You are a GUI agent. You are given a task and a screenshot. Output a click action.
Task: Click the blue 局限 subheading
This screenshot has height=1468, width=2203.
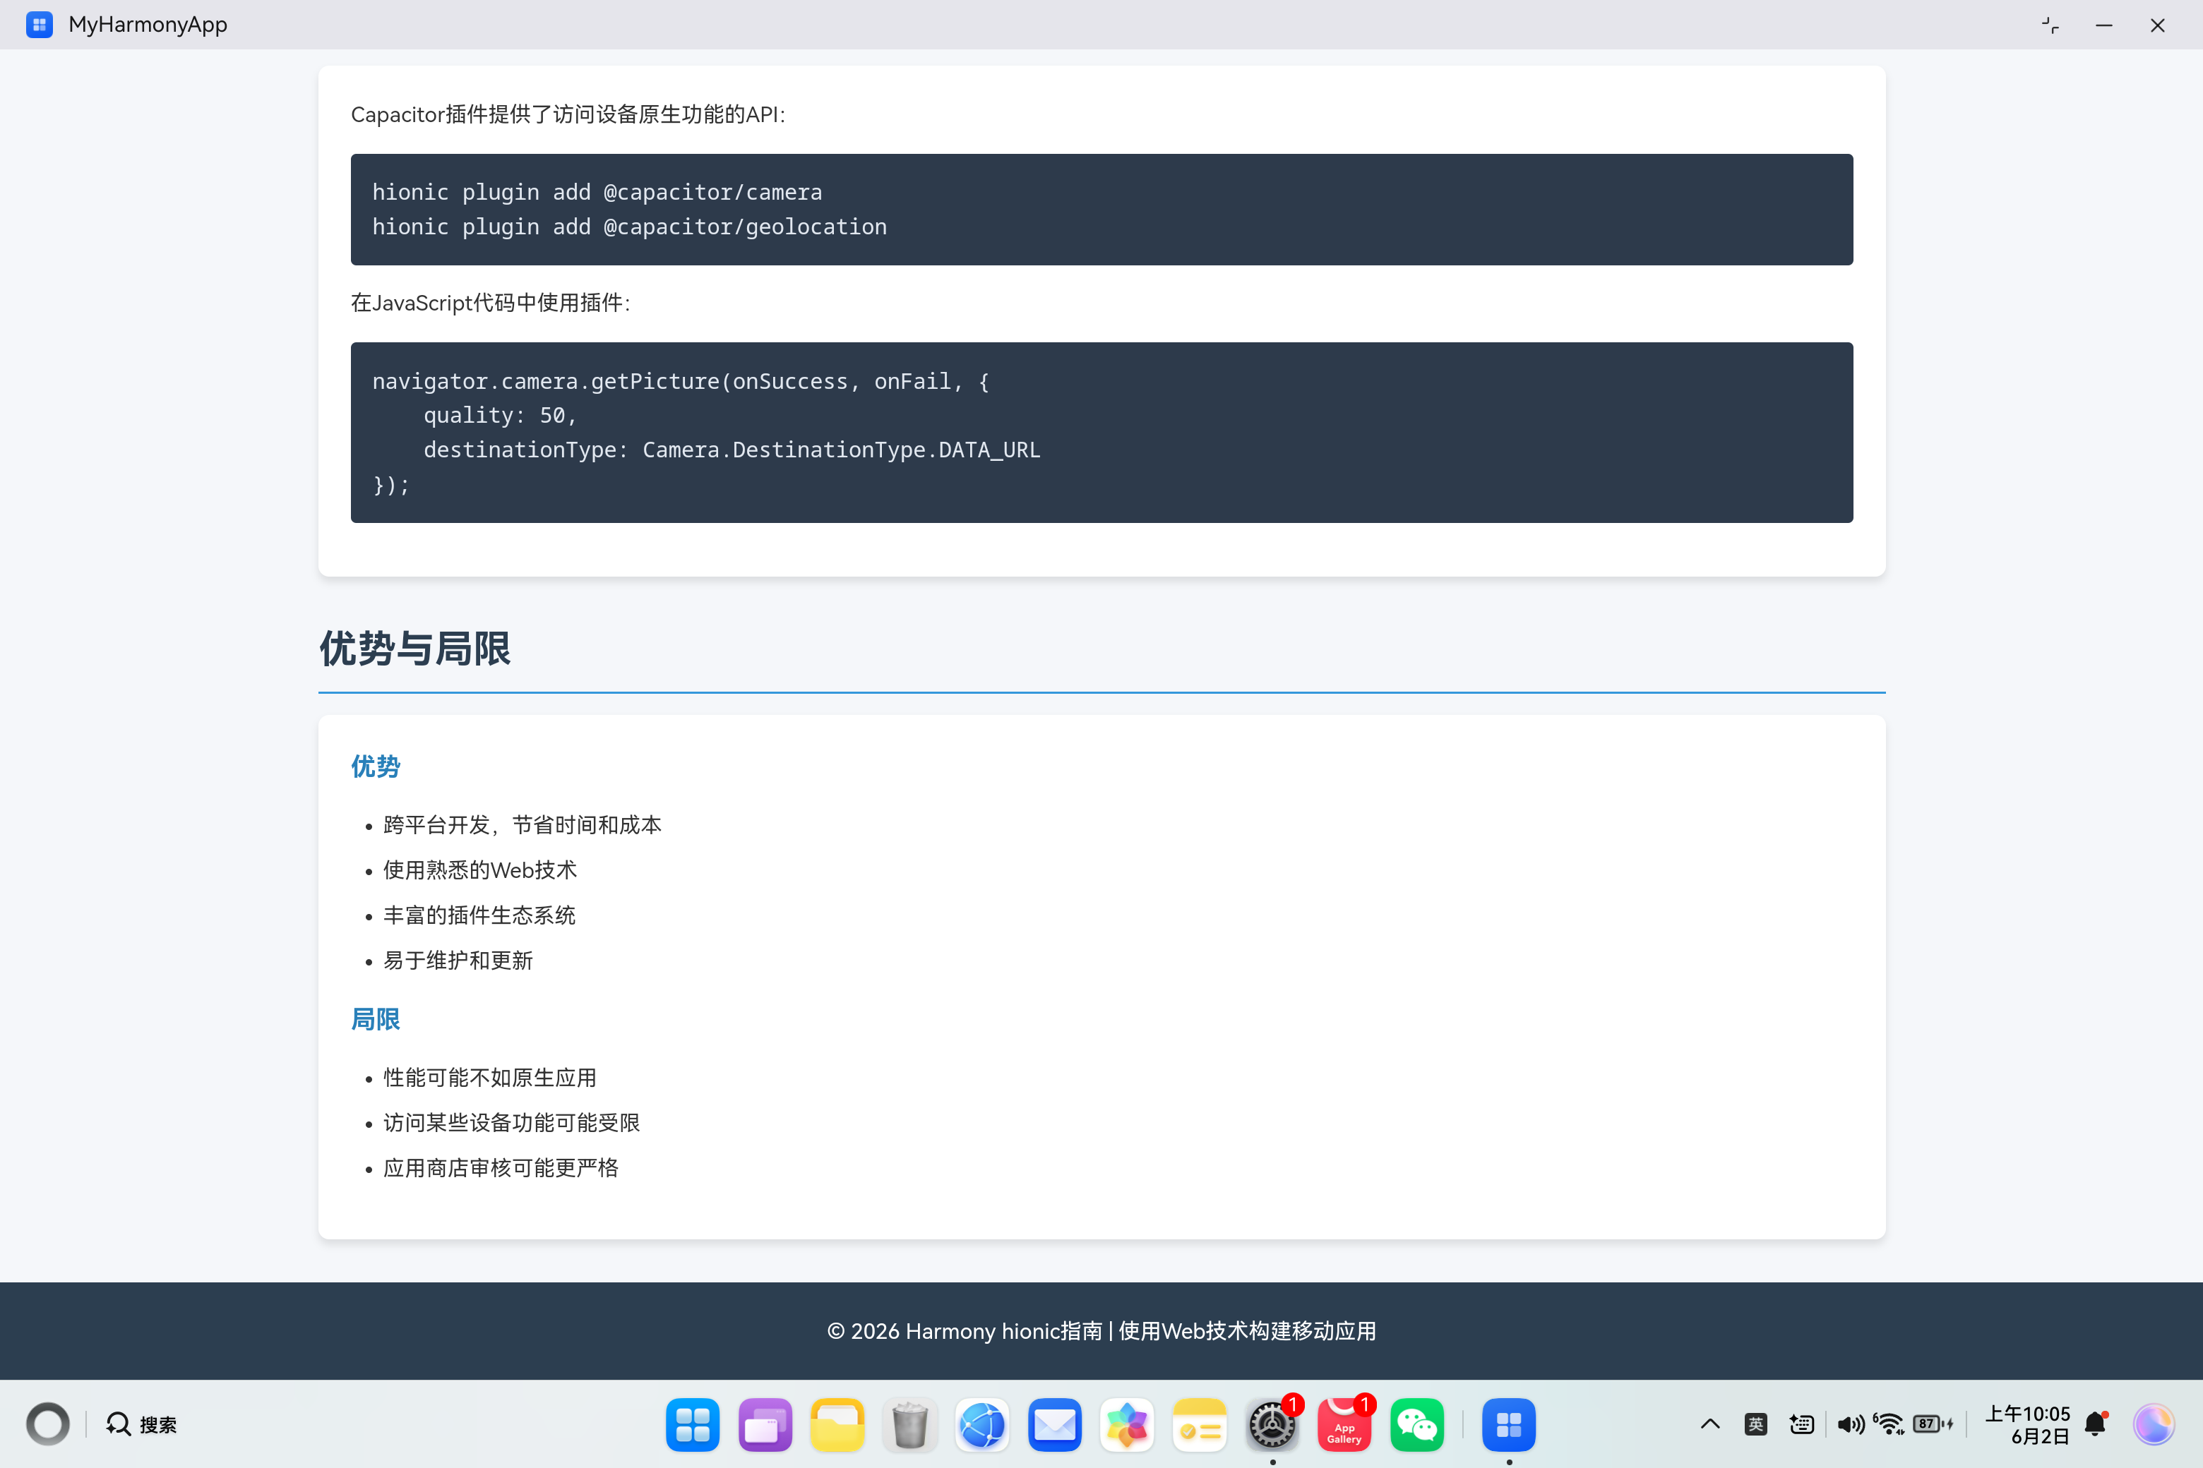click(376, 1018)
